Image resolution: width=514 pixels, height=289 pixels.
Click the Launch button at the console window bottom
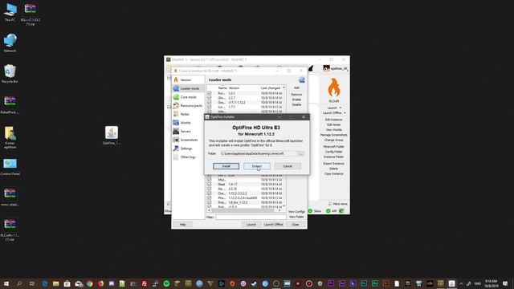pyautogui.click(x=251, y=225)
